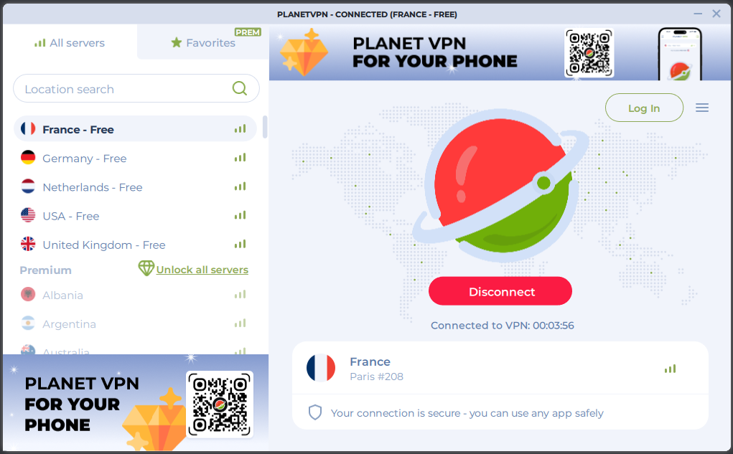Click the Germany flag icon
Screen dimensions: 733x454
(28, 157)
